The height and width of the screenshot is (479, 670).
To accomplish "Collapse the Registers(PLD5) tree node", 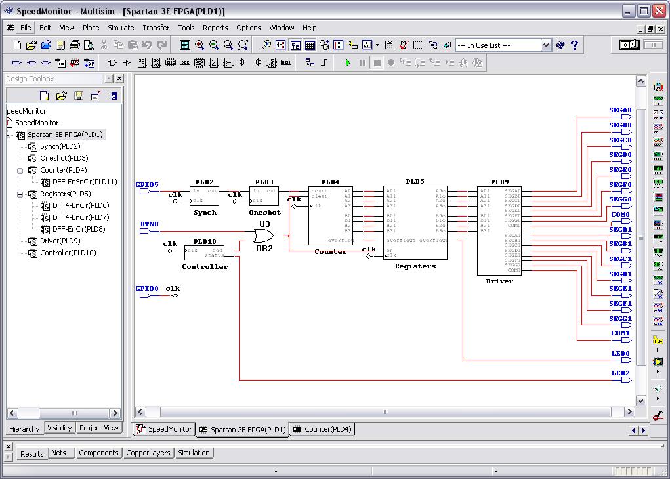I will click(x=20, y=194).
